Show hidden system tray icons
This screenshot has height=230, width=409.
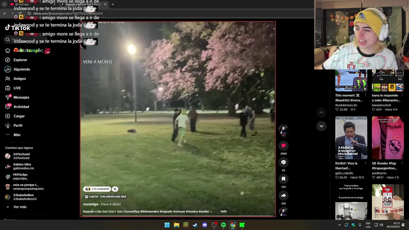click(x=339, y=225)
